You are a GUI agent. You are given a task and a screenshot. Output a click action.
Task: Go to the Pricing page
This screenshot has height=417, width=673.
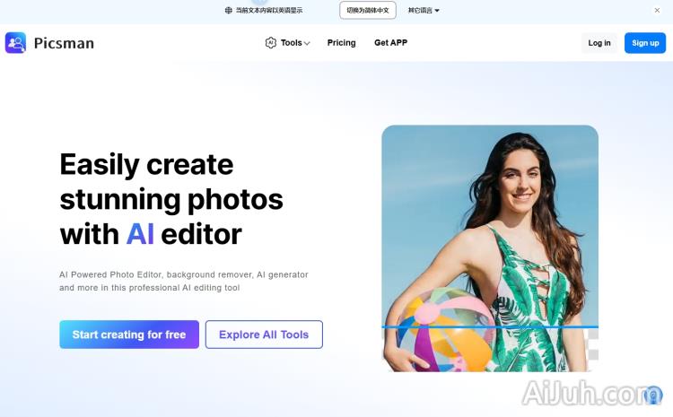coord(341,42)
